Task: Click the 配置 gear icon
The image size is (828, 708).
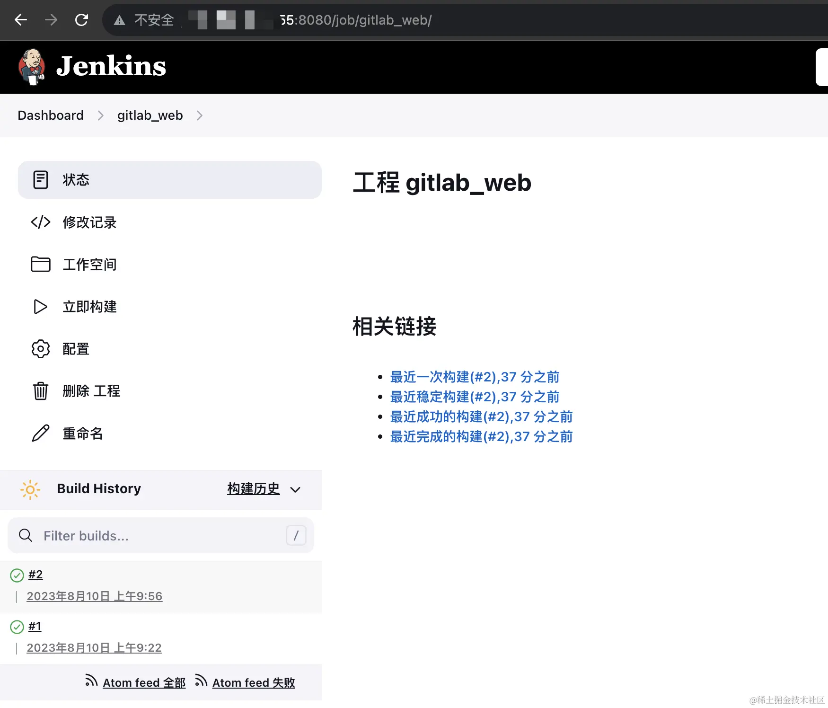Action: pyautogui.click(x=41, y=349)
